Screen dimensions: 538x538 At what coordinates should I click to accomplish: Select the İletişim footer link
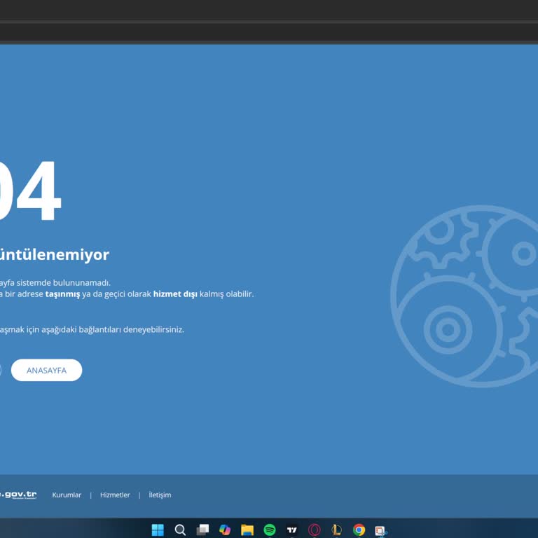160,495
